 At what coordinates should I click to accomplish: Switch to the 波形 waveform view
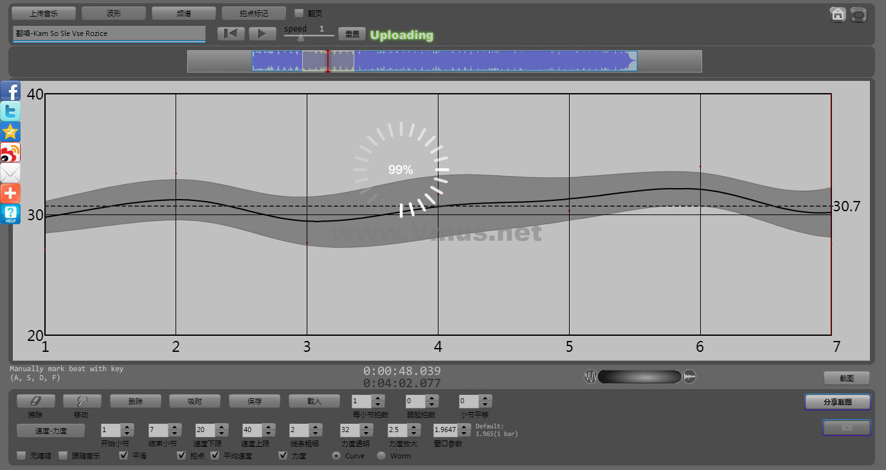point(113,13)
